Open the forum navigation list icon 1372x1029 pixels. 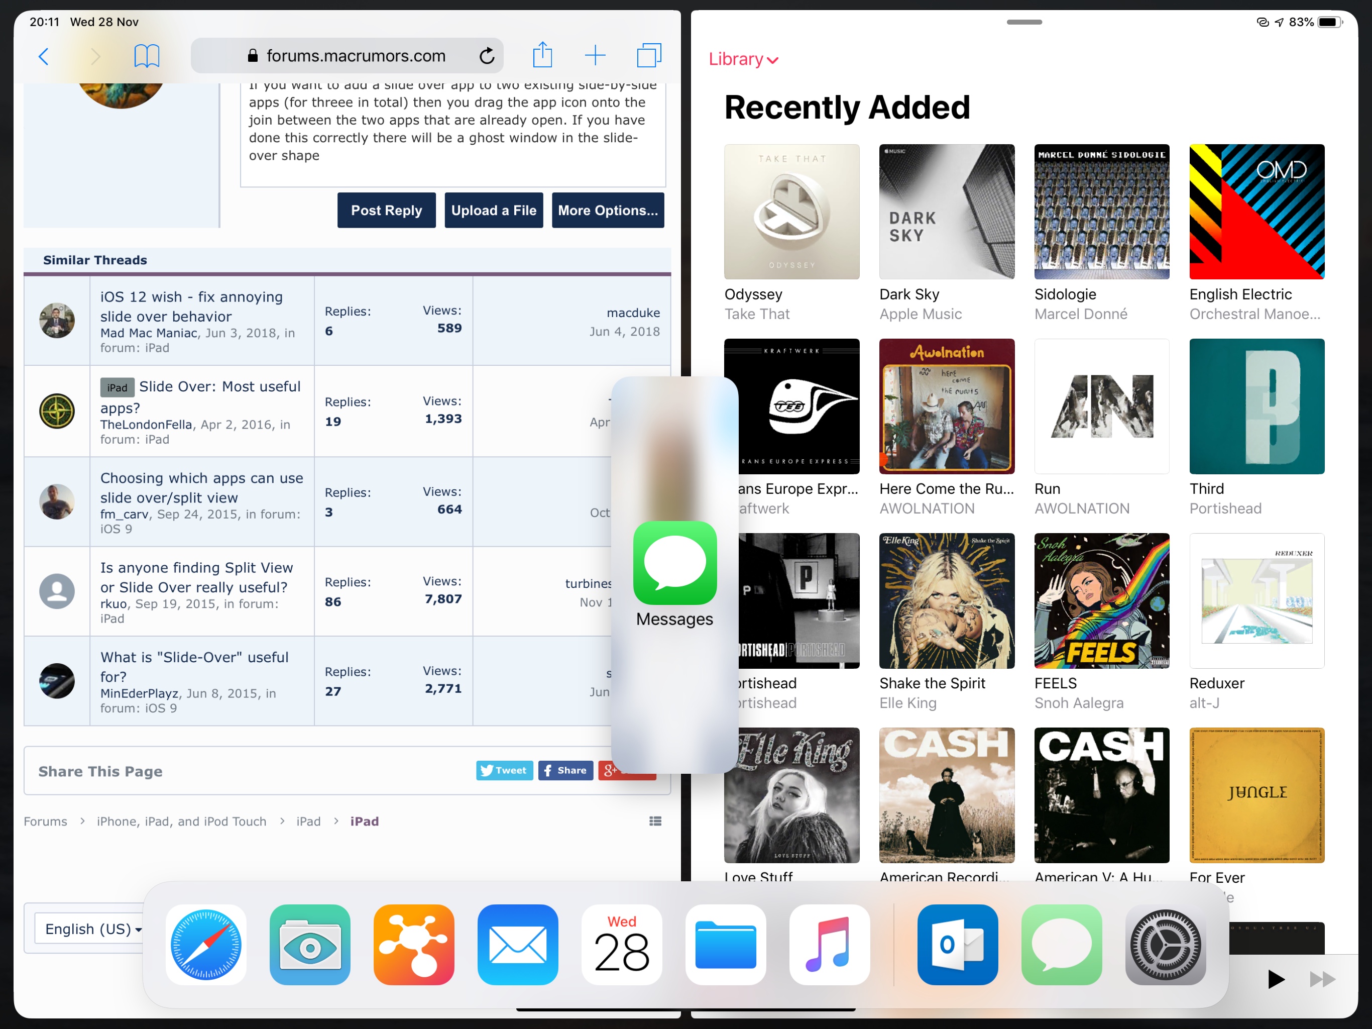pos(655,821)
